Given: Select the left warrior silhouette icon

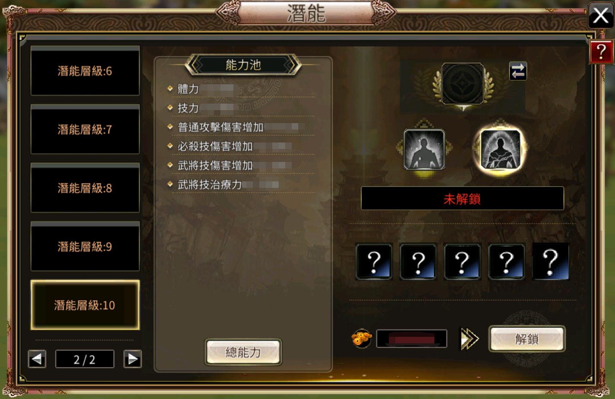Looking at the screenshot, I should 424,149.
